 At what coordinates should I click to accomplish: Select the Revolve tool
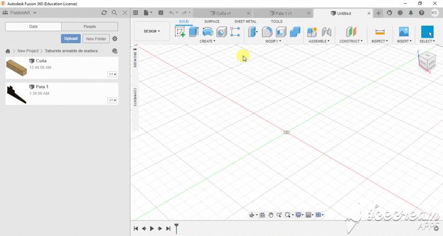pos(208,32)
